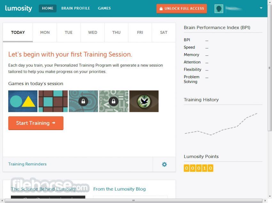Click the Training History heading

coord(201,100)
